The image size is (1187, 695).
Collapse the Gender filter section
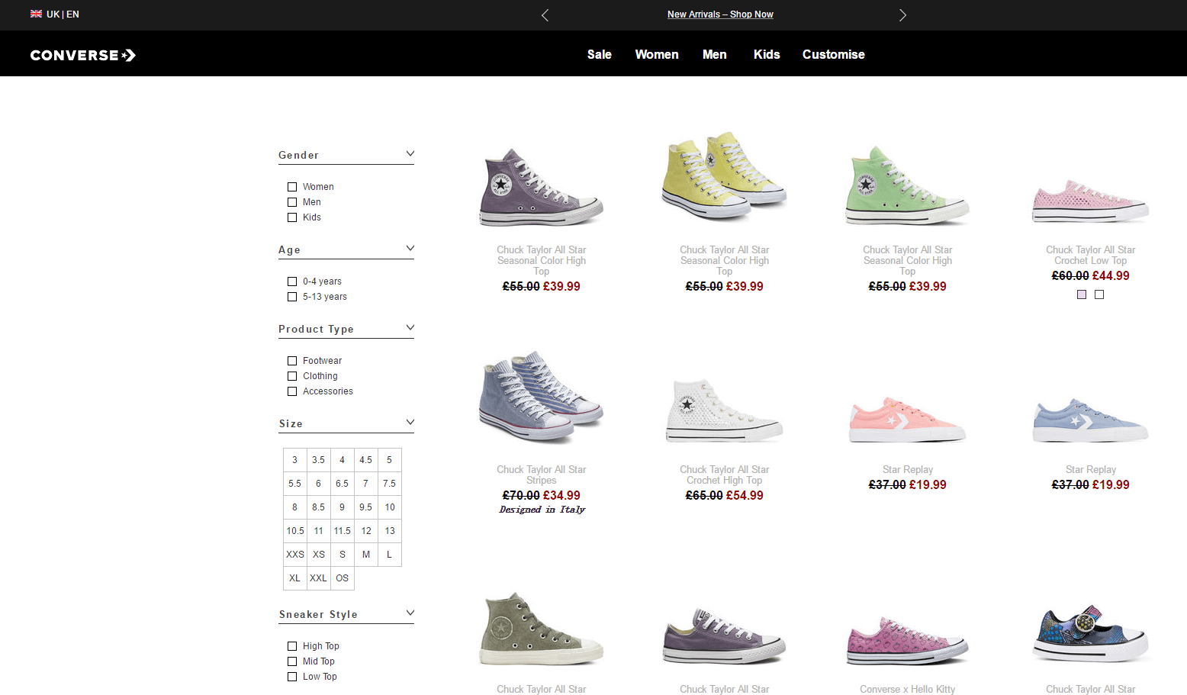pos(410,153)
